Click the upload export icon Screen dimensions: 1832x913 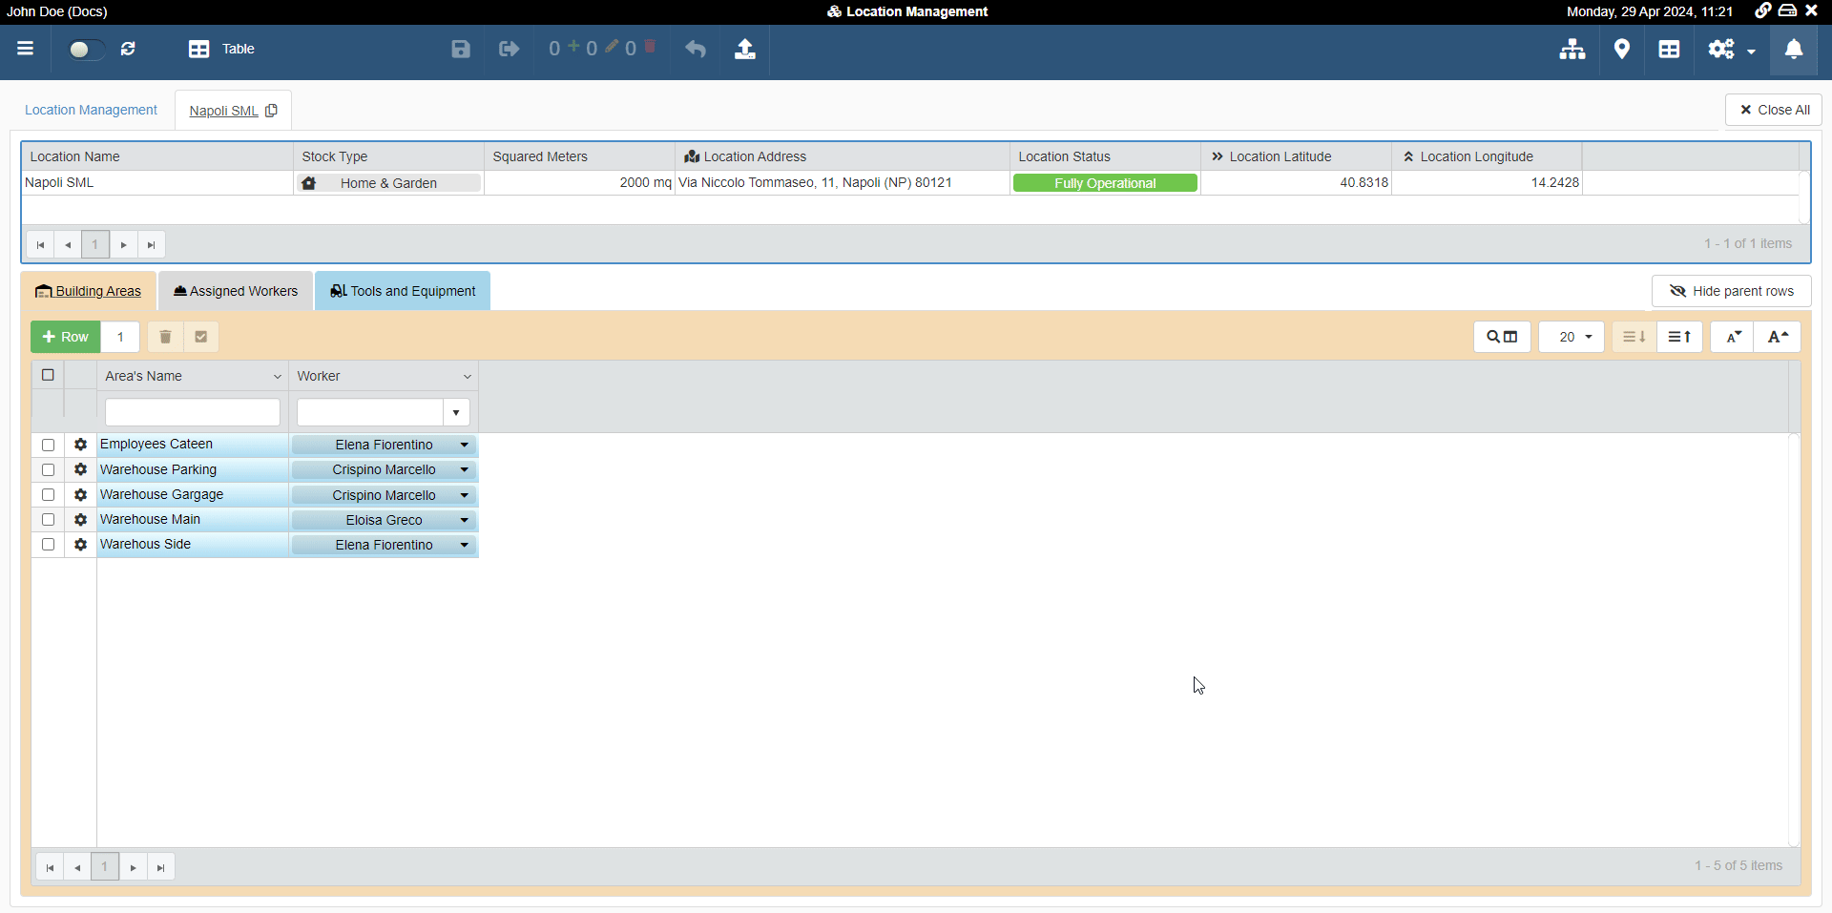pos(745,49)
